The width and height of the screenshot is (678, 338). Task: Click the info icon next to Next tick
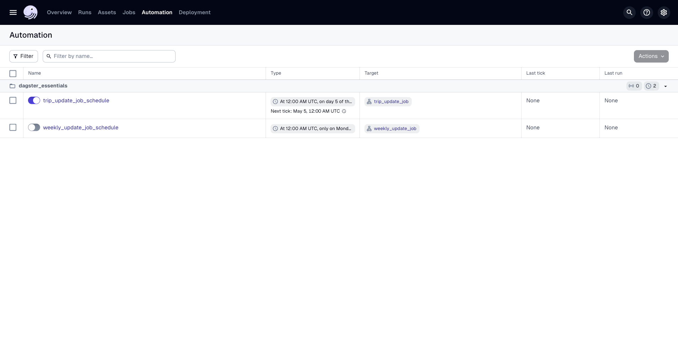pos(344,111)
